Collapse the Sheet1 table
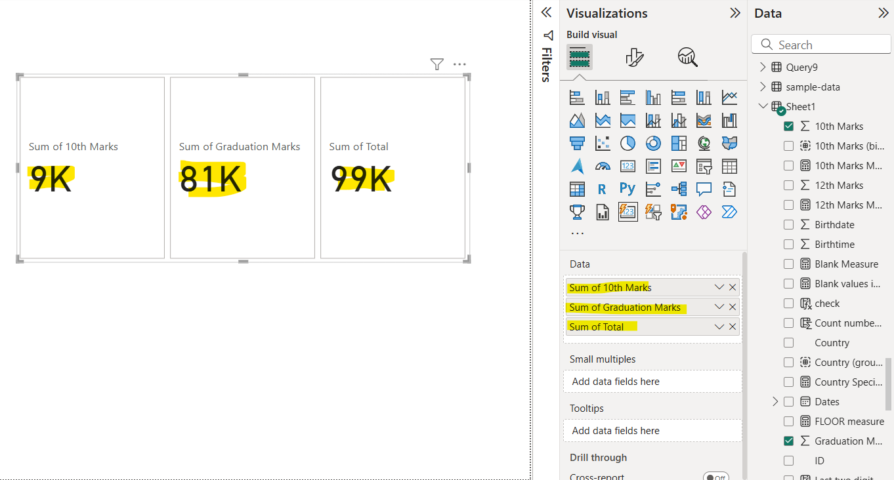The width and height of the screenshot is (894, 480). click(x=763, y=106)
